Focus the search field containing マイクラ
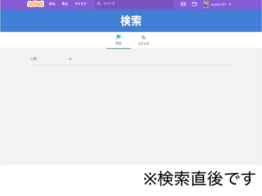 click(134, 4)
